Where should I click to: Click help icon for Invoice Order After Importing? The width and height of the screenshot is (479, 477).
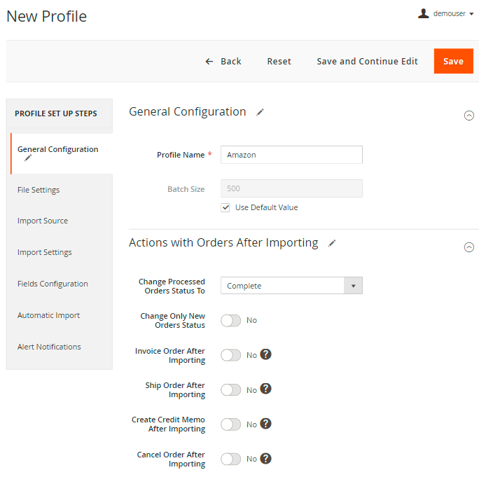tap(265, 354)
